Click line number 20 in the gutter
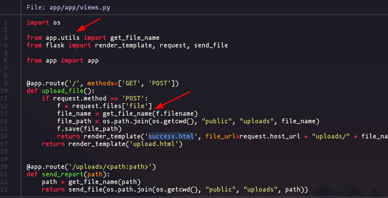Screen dimensions: 388x198 coord(4,167)
